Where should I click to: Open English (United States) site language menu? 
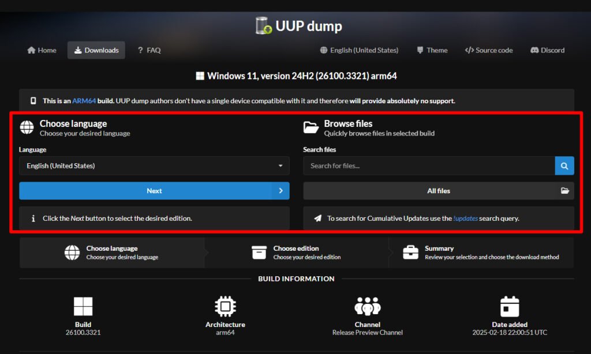pyautogui.click(x=359, y=50)
